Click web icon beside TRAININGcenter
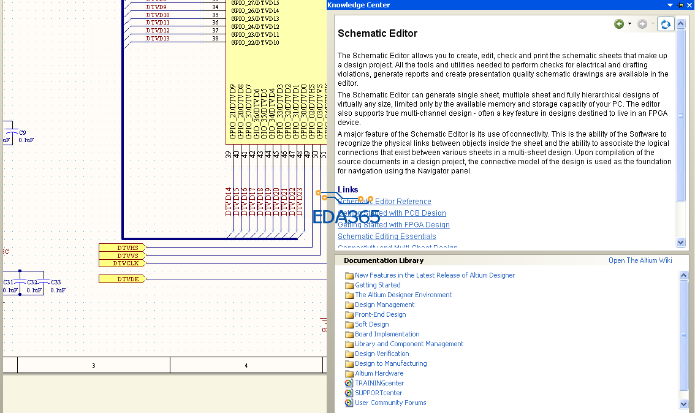695x413 pixels. (349, 384)
